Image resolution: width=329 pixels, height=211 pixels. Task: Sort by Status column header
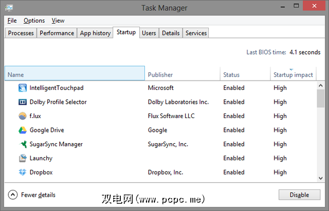(244, 75)
